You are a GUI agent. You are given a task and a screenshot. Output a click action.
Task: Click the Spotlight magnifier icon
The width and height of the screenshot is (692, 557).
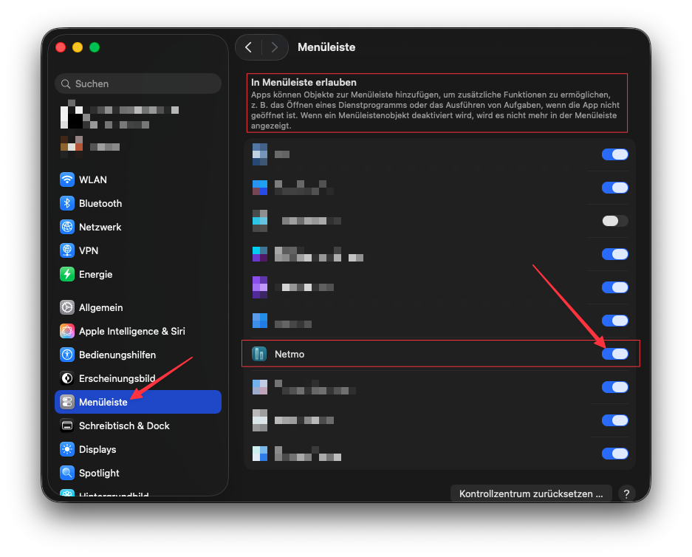coord(67,473)
